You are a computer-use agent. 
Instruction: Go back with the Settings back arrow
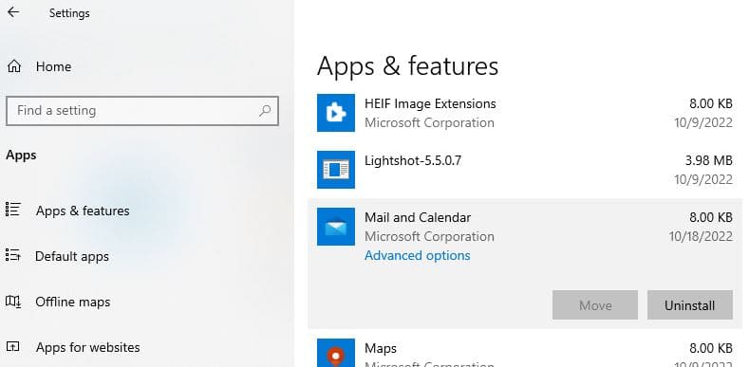pyautogui.click(x=13, y=12)
